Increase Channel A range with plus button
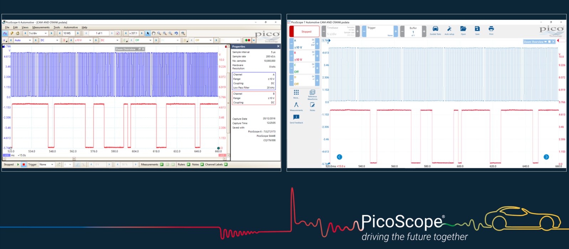This screenshot has width=569, height=249. click(317, 44)
